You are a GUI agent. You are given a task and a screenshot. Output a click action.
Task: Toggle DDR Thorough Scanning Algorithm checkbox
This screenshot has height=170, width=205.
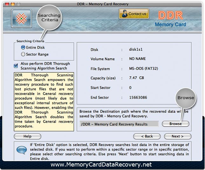[x=16, y=65]
